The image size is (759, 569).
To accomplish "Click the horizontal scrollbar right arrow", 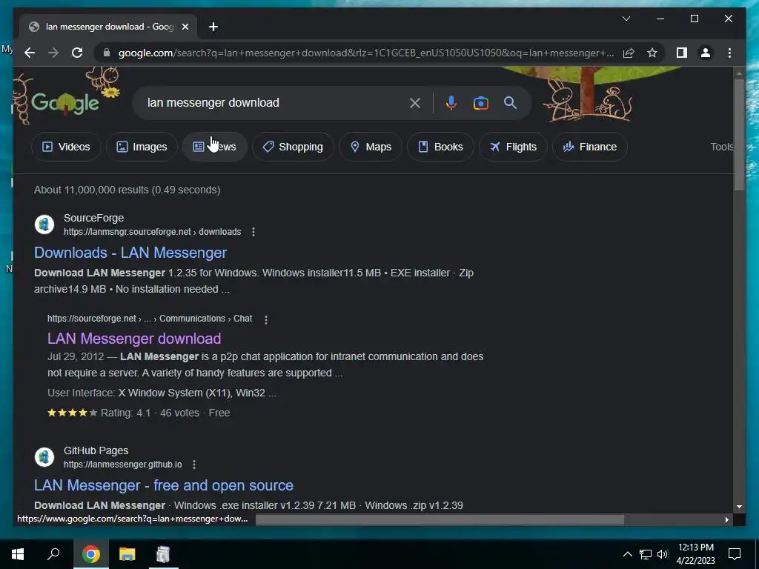I will 727,519.
